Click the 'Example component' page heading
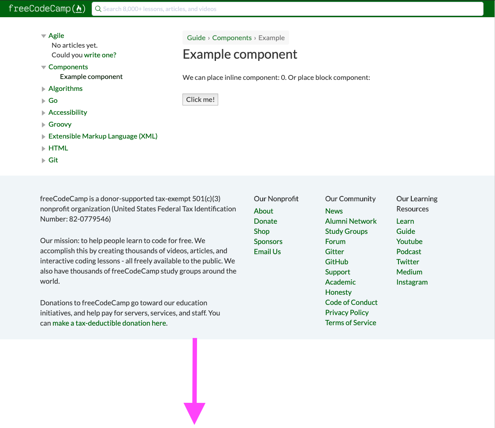Image resolution: width=495 pixels, height=428 pixels. click(x=240, y=54)
